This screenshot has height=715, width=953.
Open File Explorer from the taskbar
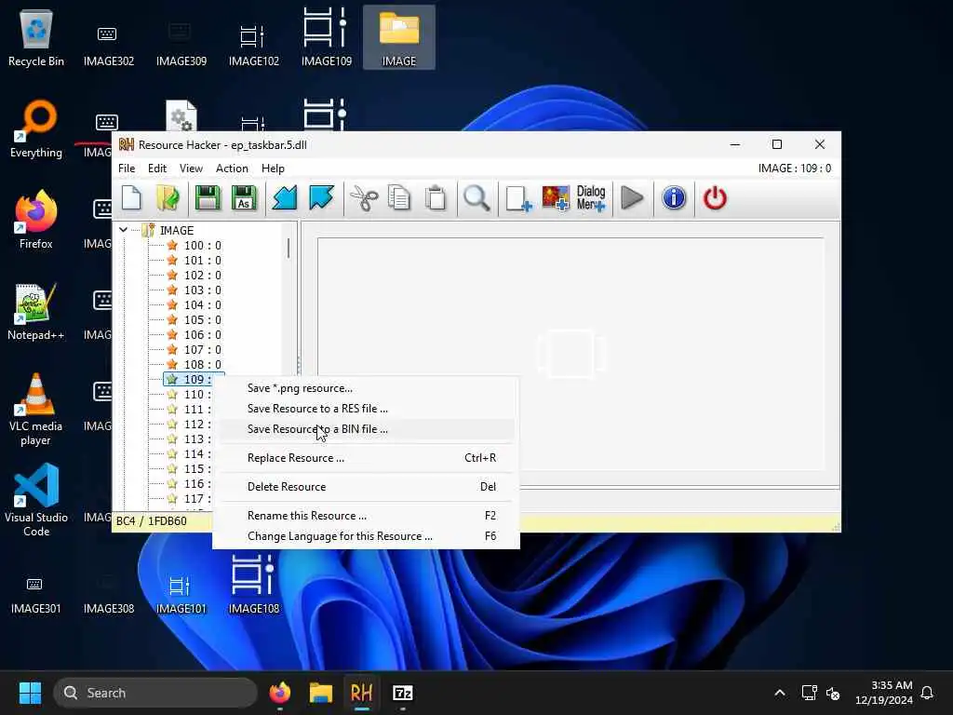(x=321, y=693)
